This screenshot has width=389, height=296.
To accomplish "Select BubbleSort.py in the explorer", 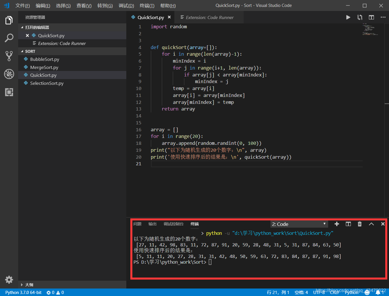I will (44, 59).
